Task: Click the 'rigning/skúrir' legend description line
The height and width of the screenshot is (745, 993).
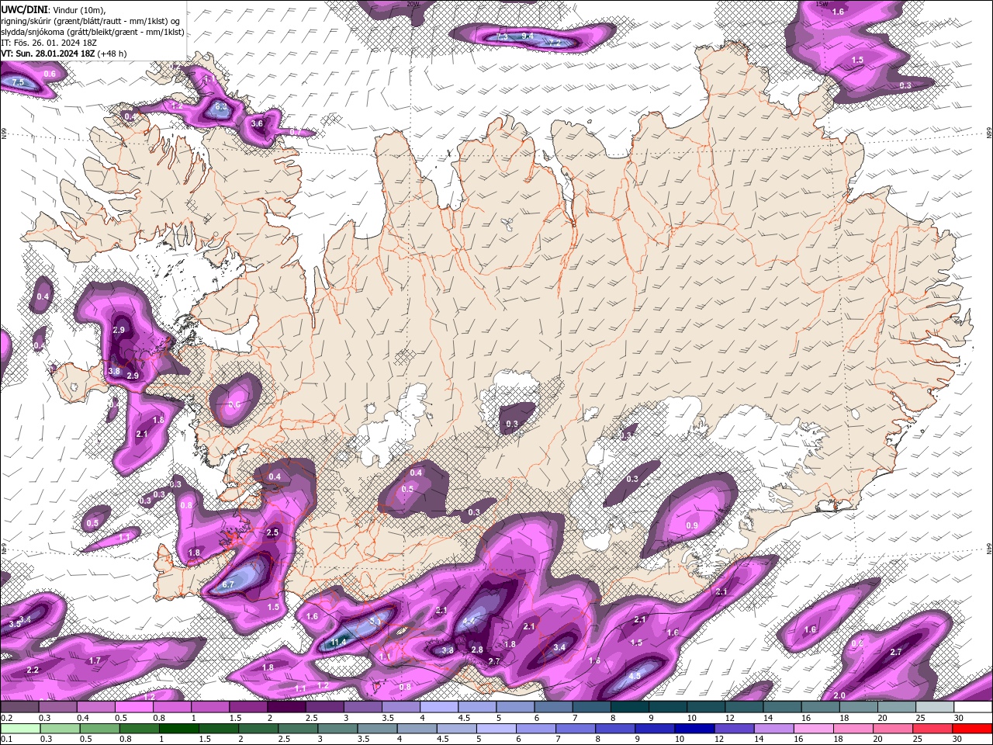Action: pos(92,20)
